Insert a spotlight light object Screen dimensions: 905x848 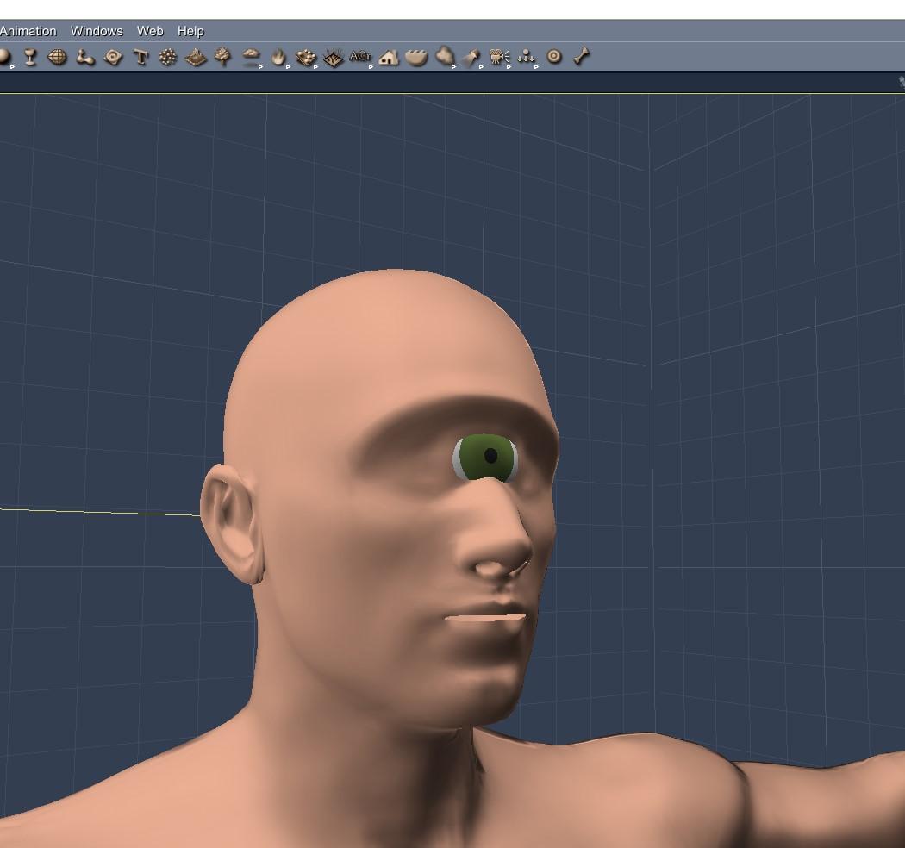pos(472,57)
